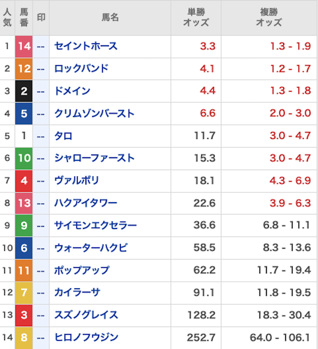Click green number 9 badge beside サイモンエクセラー
Viewport: 318px width, 349px height.
point(24,226)
